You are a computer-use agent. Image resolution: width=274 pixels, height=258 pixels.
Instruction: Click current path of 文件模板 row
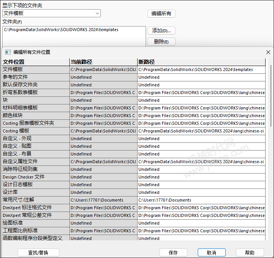103,69
